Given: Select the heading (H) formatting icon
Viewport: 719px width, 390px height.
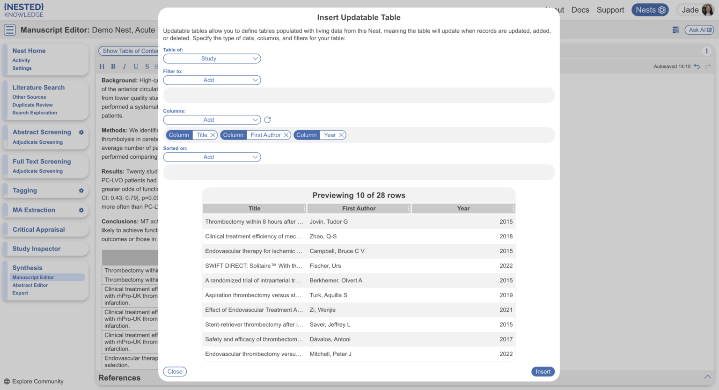Looking at the screenshot, I should (x=102, y=66).
